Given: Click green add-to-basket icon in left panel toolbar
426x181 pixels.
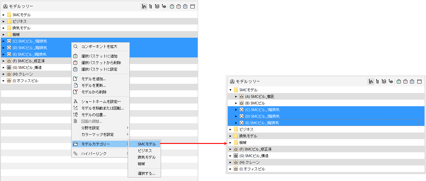Looking at the screenshot, I should point(172,6).
